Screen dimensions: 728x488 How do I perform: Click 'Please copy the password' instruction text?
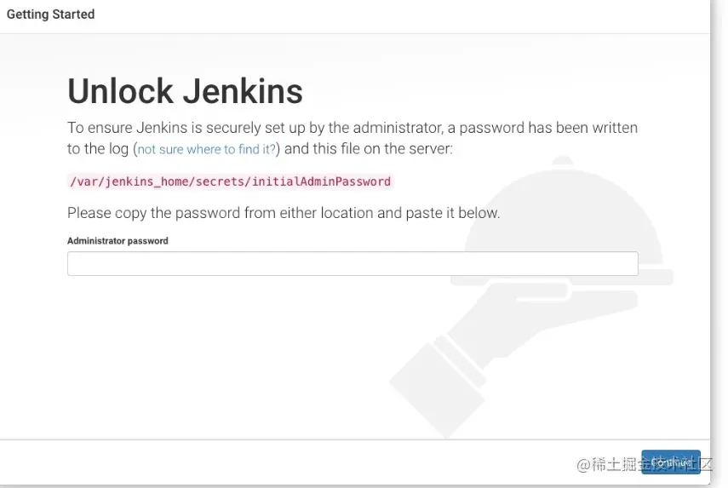pos(284,213)
